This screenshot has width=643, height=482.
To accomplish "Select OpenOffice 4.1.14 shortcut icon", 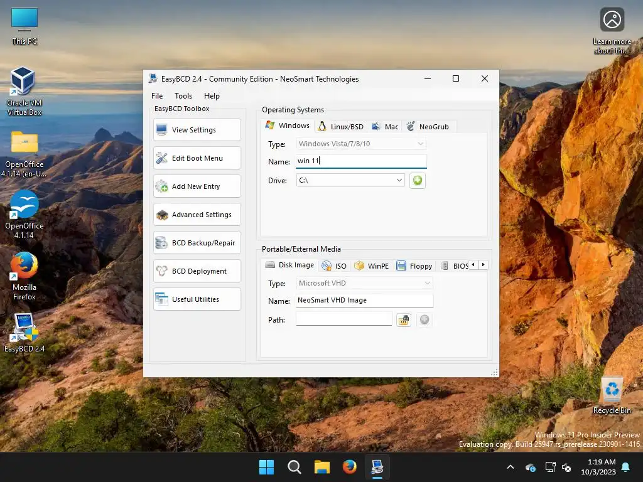I will (x=24, y=215).
